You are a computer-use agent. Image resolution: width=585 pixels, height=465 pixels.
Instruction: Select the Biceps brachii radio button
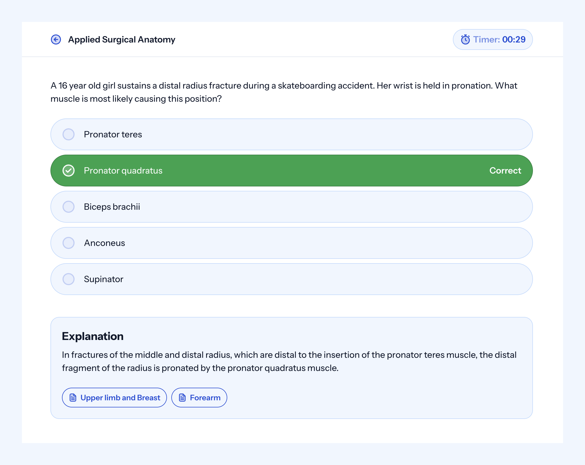(x=69, y=207)
